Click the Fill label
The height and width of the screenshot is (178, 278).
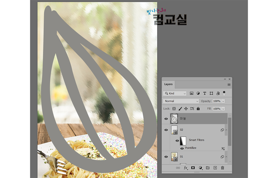point(209,108)
